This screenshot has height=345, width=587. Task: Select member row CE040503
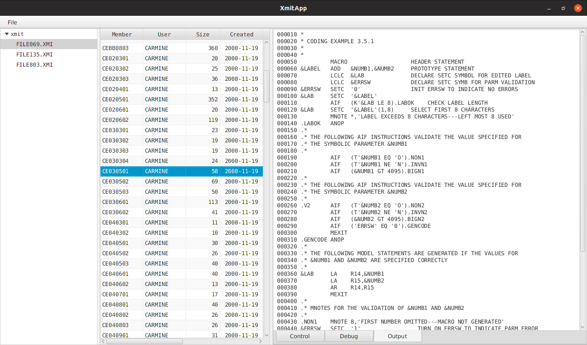pos(182,263)
